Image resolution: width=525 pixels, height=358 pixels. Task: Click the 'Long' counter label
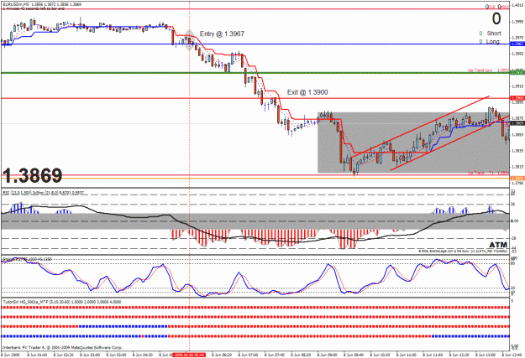493,41
